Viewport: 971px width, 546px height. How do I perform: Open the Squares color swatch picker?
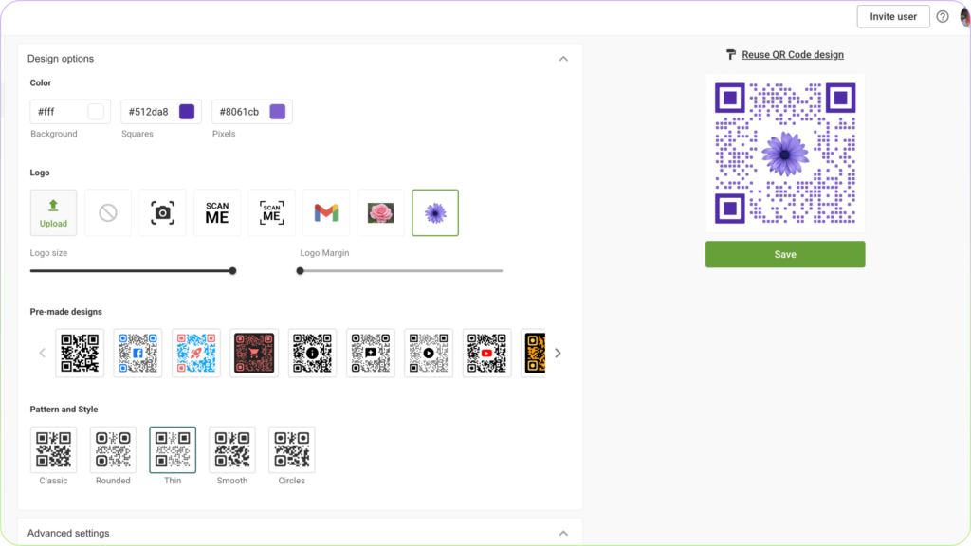(186, 111)
